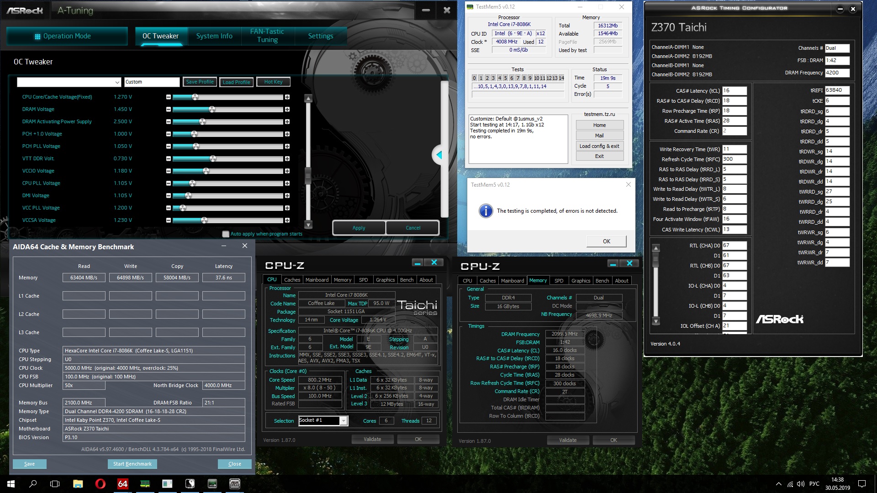This screenshot has height=493, width=877.
Task: Click the minus icon for VCCSA Voltage
Action: point(169,220)
